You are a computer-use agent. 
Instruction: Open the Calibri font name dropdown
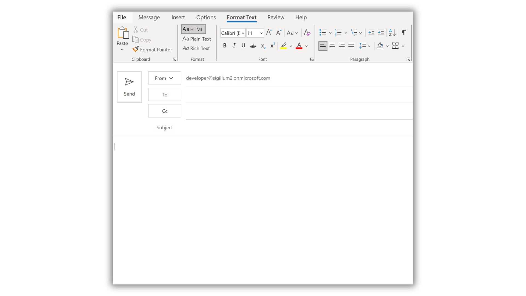[243, 33]
